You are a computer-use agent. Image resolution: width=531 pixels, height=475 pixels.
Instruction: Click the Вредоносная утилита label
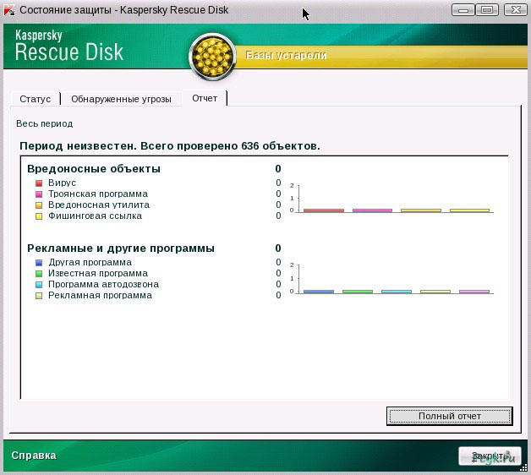pyautogui.click(x=99, y=205)
